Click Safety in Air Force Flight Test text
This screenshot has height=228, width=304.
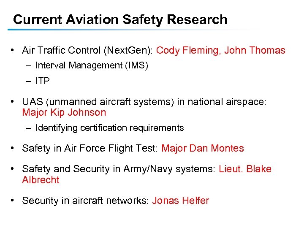pyautogui.click(x=90, y=148)
